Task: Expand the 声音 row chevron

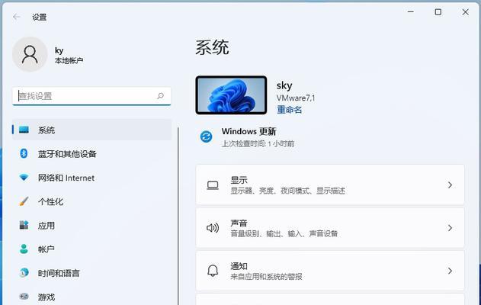Action: pos(450,228)
